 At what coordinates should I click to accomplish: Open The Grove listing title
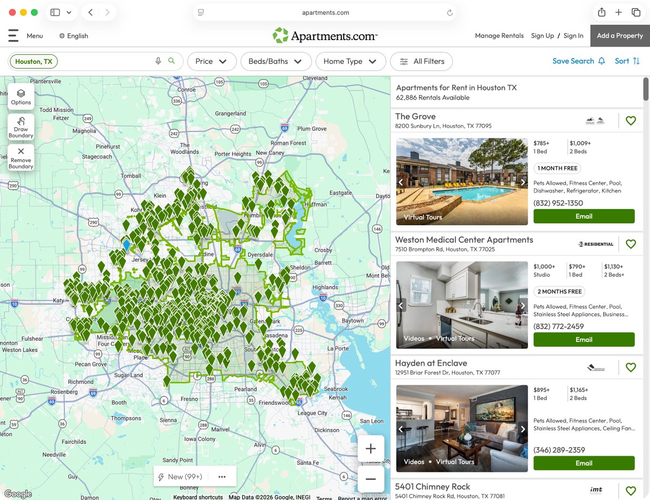pos(415,116)
